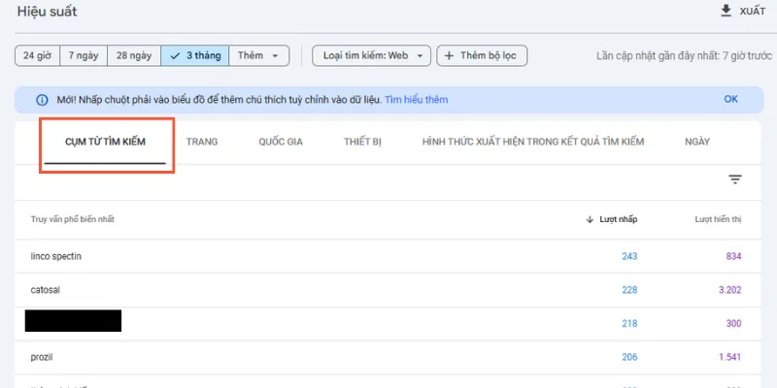The image size is (777, 388).
Task: Click the Thêm bộ lọc button
Action: click(x=482, y=55)
